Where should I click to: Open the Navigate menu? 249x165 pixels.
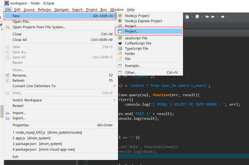(x=62, y=10)
